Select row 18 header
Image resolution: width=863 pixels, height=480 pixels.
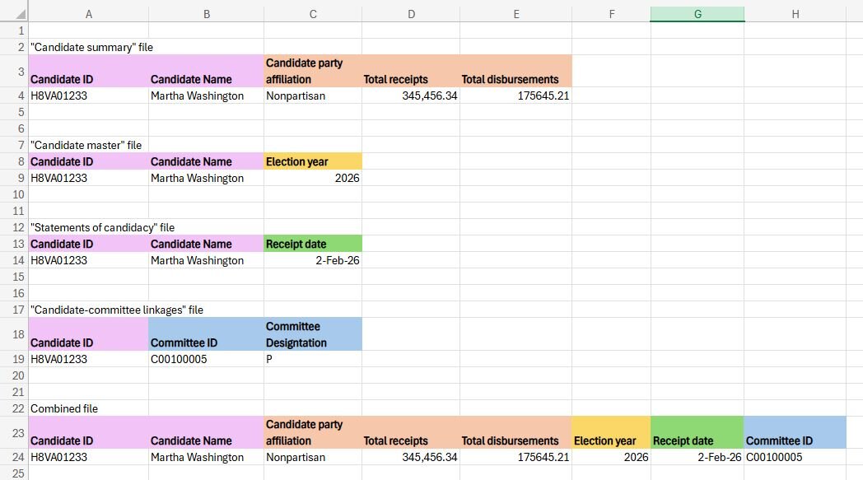14,334
